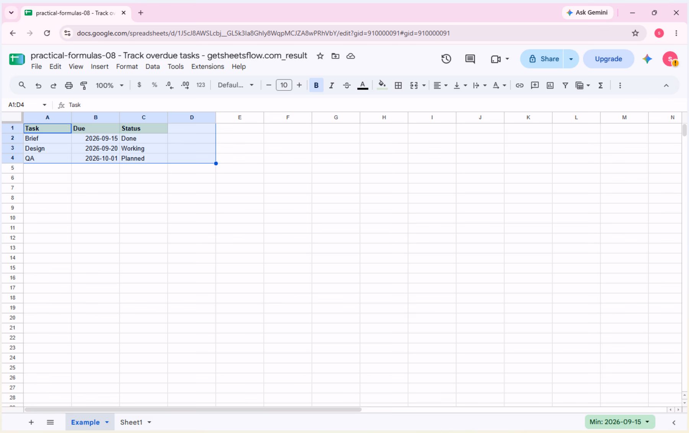Increase font size with plus button
Image resolution: width=689 pixels, height=433 pixels.
pos(299,85)
